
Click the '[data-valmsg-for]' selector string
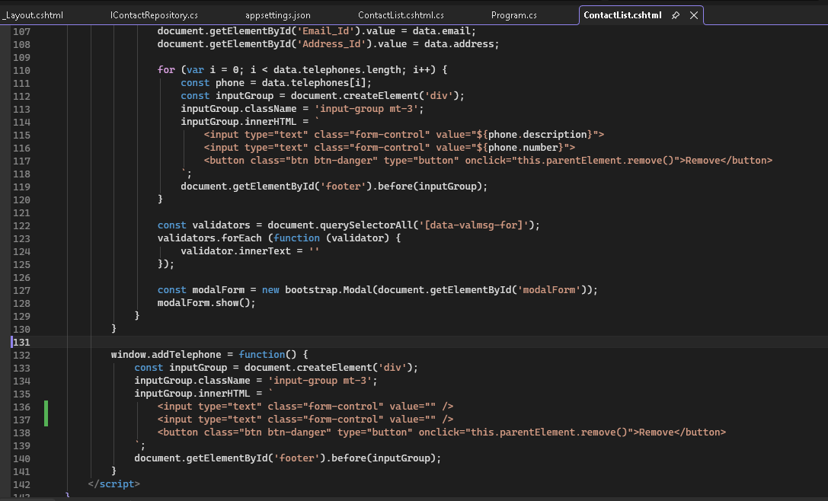(474, 225)
